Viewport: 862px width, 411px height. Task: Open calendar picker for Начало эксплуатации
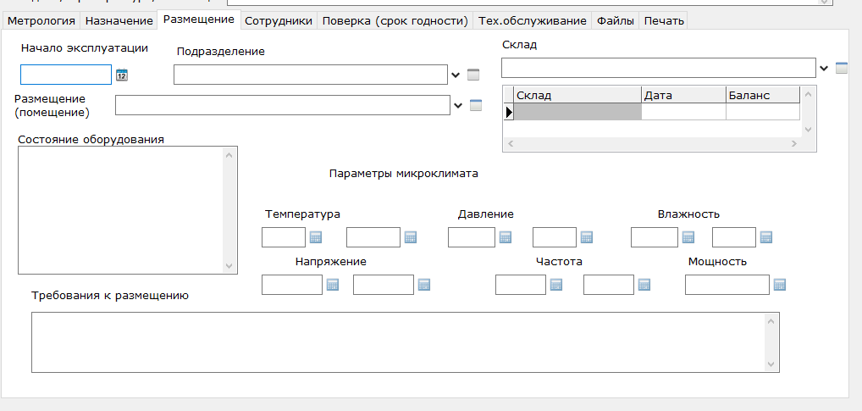[x=121, y=75]
